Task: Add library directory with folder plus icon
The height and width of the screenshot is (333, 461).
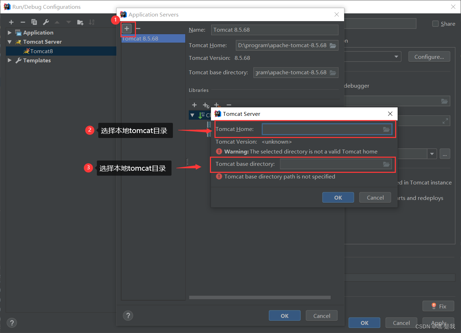Action: [217, 105]
